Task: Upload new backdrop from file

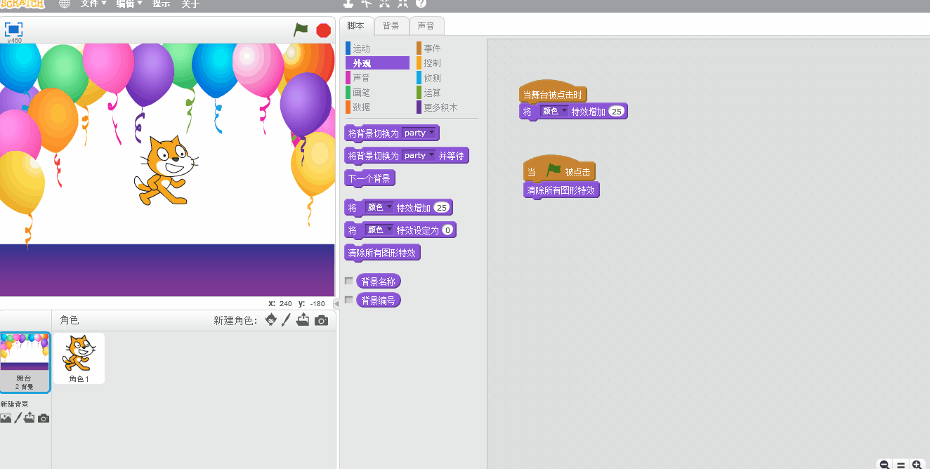Action: point(30,418)
